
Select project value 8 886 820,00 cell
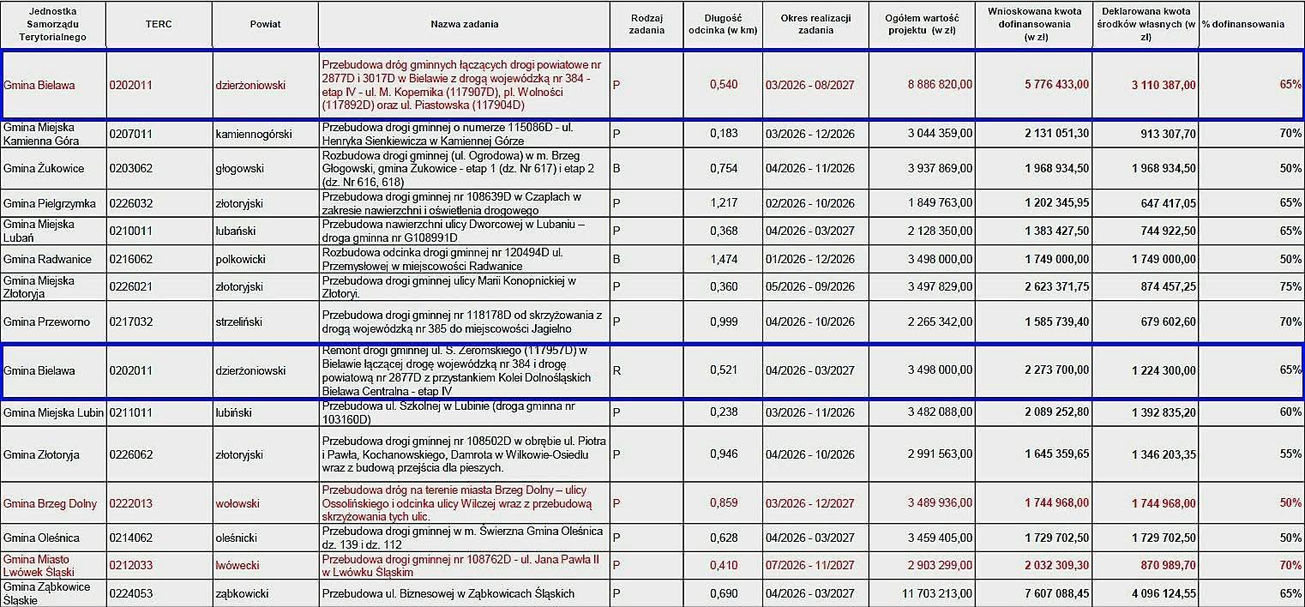922,84
